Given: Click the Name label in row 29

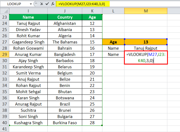Looking at the screenshot, I should pos(113,54).
